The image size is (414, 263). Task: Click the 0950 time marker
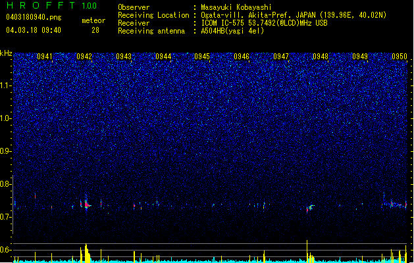pyautogui.click(x=400, y=57)
